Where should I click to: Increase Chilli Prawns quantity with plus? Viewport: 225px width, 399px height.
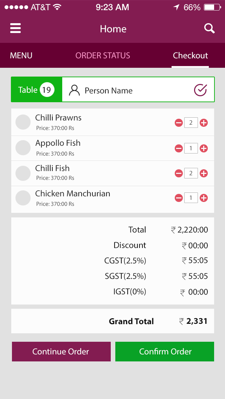204,123
